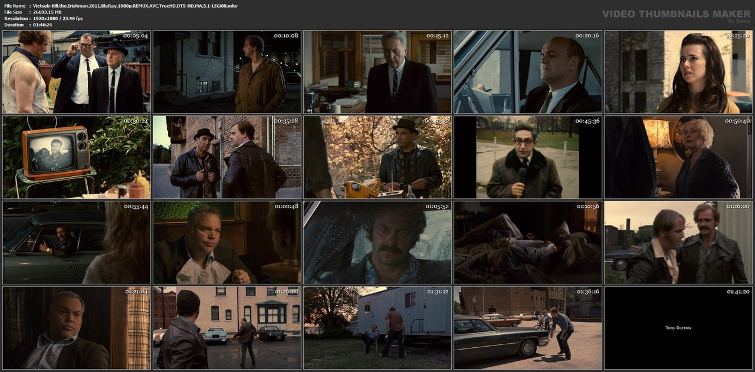Select the thumbnail timestamped 00:15:12
This screenshot has width=755, height=372.
point(377,72)
